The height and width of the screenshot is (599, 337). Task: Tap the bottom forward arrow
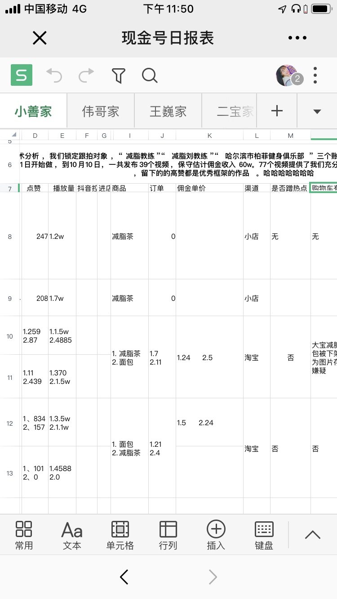(213, 577)
